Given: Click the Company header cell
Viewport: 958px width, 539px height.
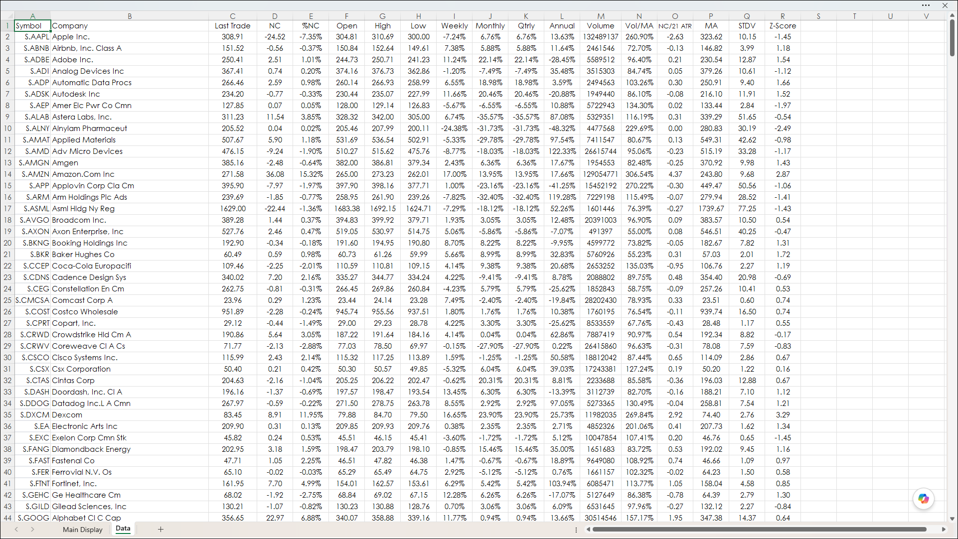Looking at the screenshot, I should [130, 26].
